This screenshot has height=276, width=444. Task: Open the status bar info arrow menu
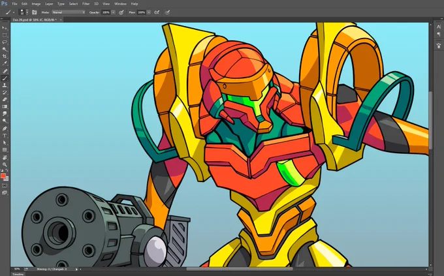pos(76,269)
